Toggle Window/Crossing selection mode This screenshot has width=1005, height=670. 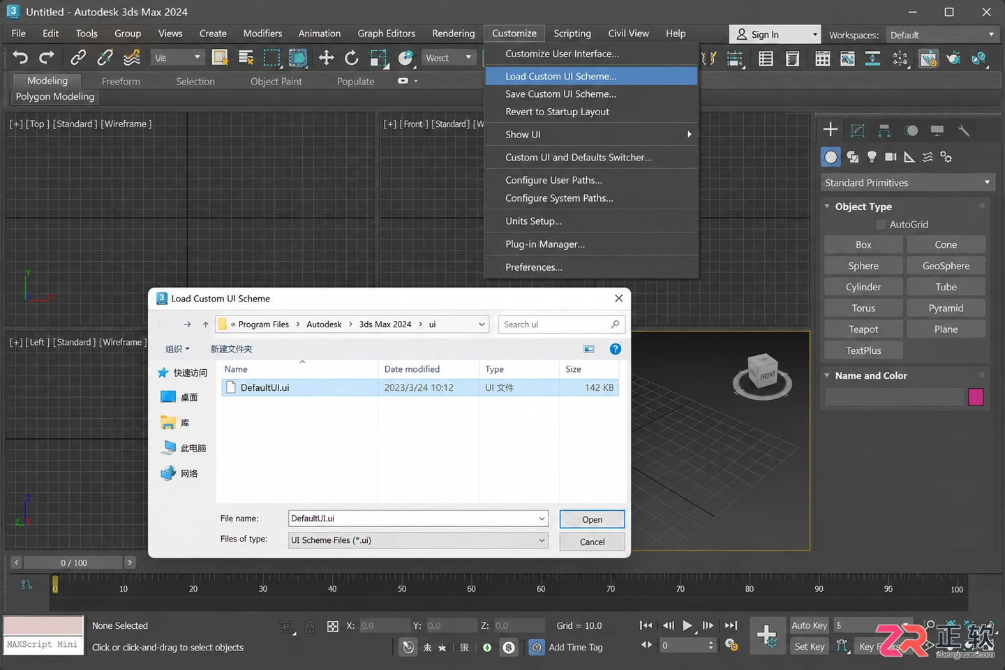(298, 58)
